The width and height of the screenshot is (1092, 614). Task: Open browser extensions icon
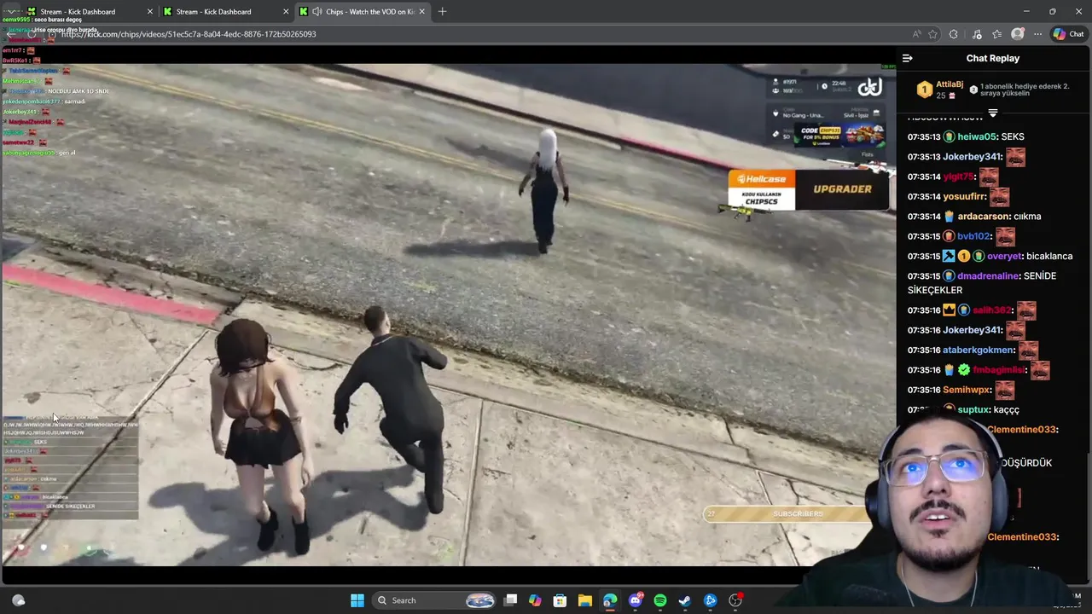point(954,34)
